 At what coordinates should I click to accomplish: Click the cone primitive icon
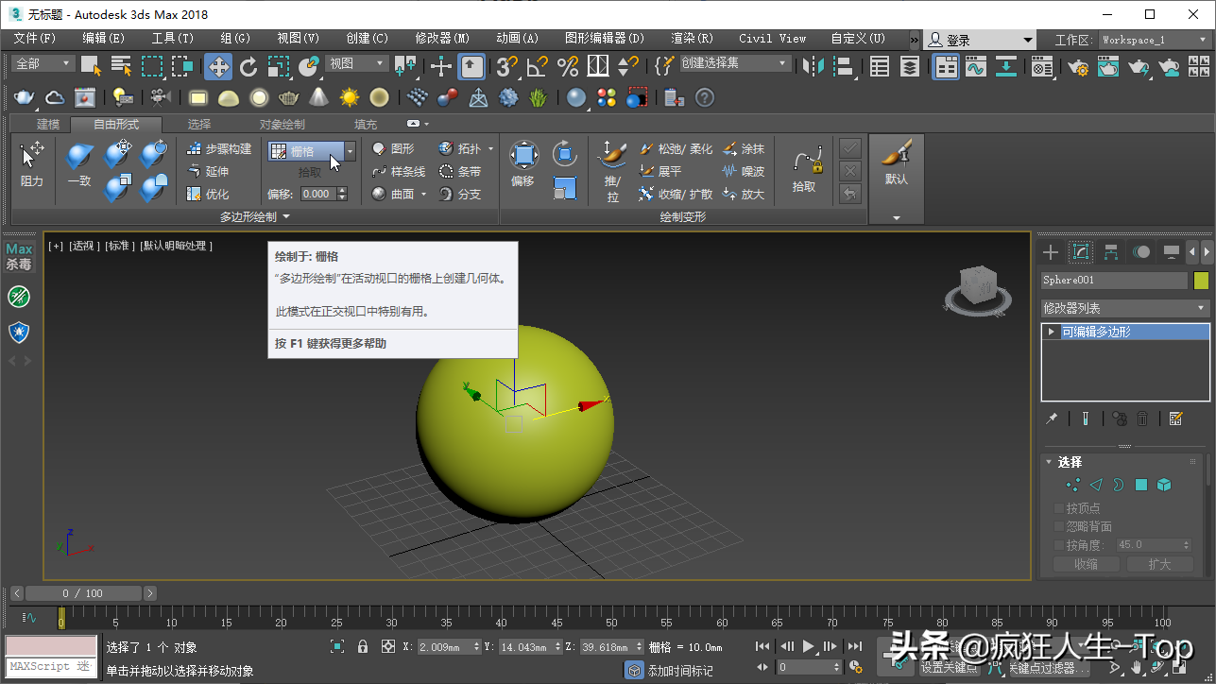[319, 97]
